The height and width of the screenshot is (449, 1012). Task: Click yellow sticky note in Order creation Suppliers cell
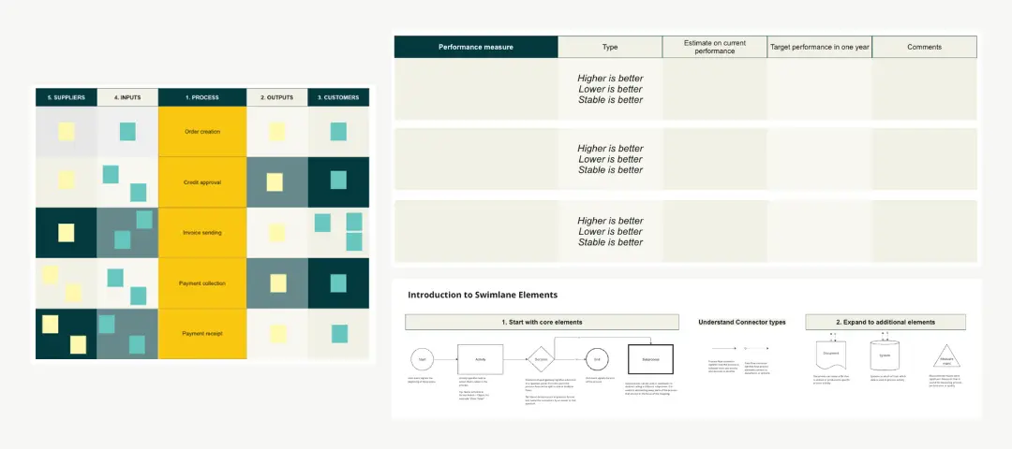tap(67, 132)
